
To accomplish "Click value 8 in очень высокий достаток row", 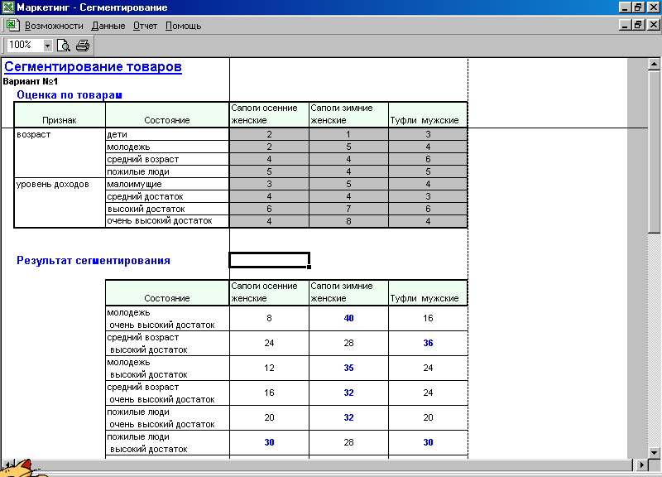I will [x=348, y=221].
